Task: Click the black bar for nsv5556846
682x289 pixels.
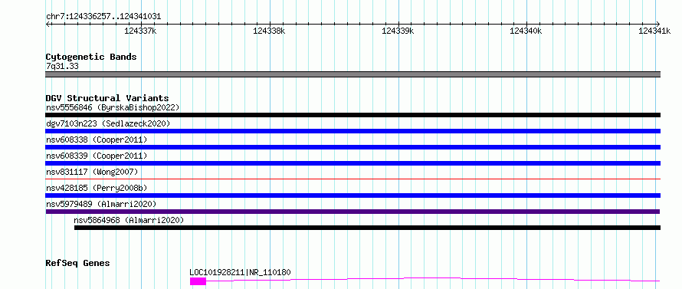Action: [353, 115]
